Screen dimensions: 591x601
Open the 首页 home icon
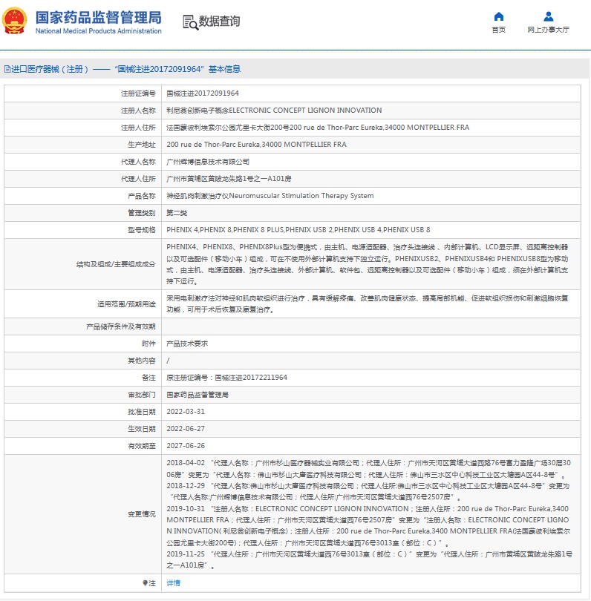[x=499, y=16]
